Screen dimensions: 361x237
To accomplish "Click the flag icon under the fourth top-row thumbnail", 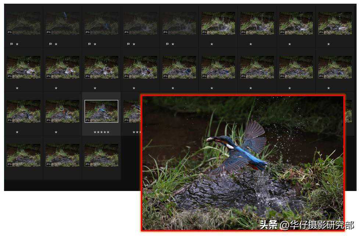I will point(128,44).
